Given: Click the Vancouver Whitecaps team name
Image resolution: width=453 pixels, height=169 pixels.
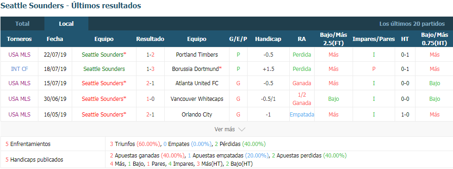Looking at the screenshot, I should 197,99.
